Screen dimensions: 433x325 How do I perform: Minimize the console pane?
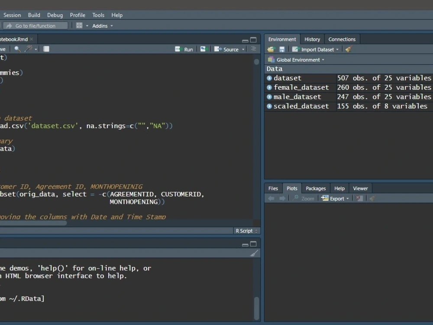pos(245,244)
